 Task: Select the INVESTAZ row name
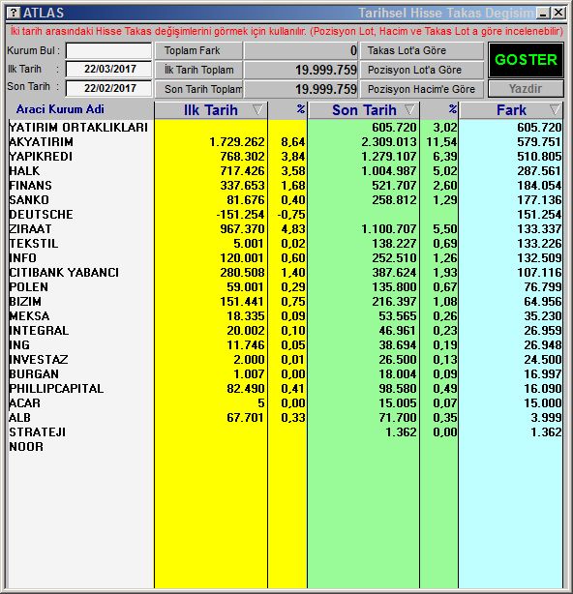point(39,360)
